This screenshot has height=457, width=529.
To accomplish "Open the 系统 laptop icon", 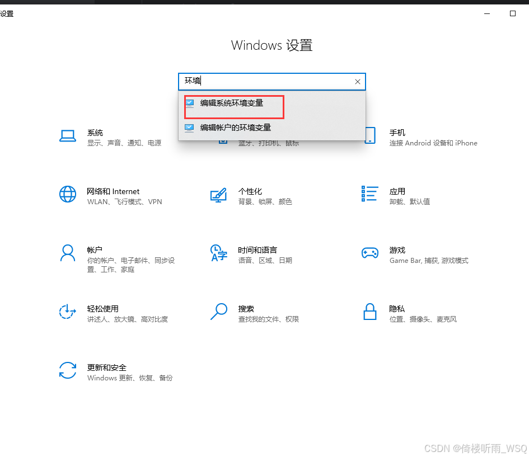I will [x=68, y=136].
